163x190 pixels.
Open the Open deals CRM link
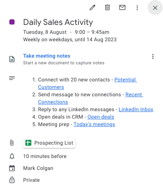click(101, 117)
